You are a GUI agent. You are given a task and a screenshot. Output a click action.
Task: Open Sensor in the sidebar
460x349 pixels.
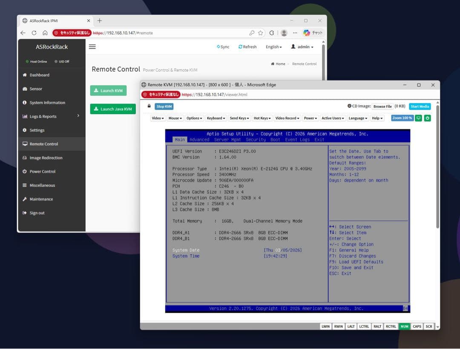52,89
